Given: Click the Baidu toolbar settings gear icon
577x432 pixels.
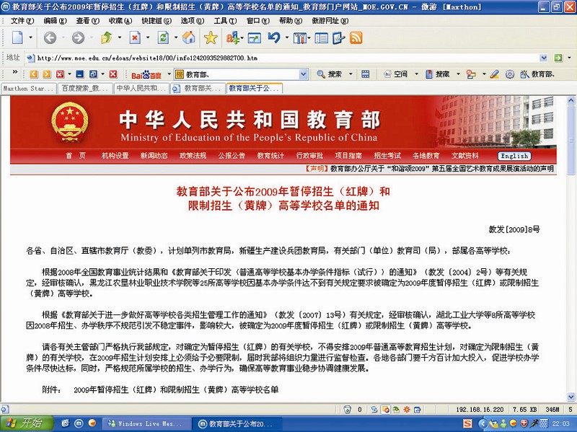Looking at the screenshot, I should tap(510, 74).
